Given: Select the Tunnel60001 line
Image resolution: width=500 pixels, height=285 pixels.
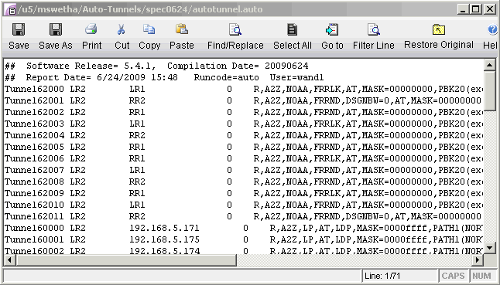Looking at the screenshot, I should pyautogui.click(x=244, y=239).
